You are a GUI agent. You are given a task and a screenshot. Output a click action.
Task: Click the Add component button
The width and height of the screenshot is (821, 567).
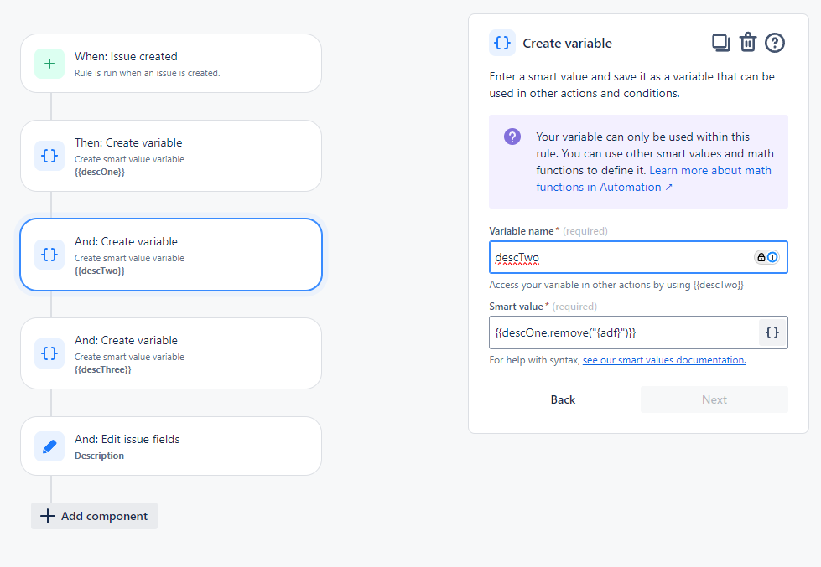95,516
